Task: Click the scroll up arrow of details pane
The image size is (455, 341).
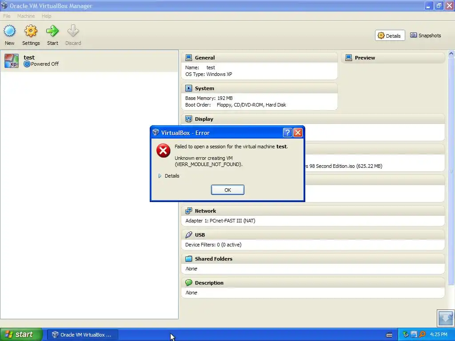Action: tap(451, 53)
